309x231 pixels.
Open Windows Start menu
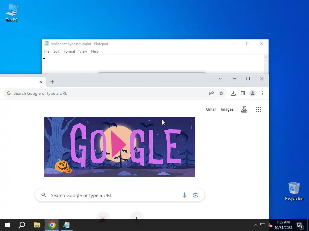point(7,225)
